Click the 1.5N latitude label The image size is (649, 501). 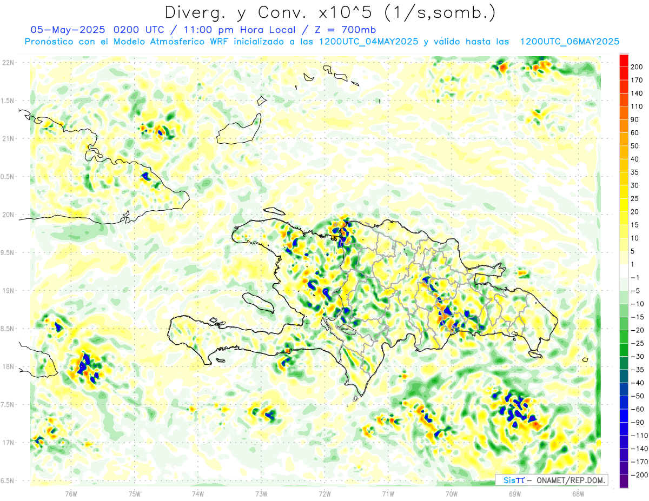[x=8, y=101]
